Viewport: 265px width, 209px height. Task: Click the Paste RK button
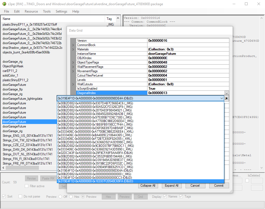click(x=48, y=178)
